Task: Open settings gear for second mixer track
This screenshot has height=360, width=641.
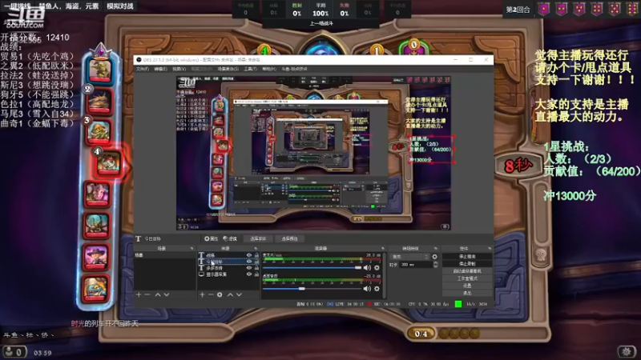Action: coord(377,289)
